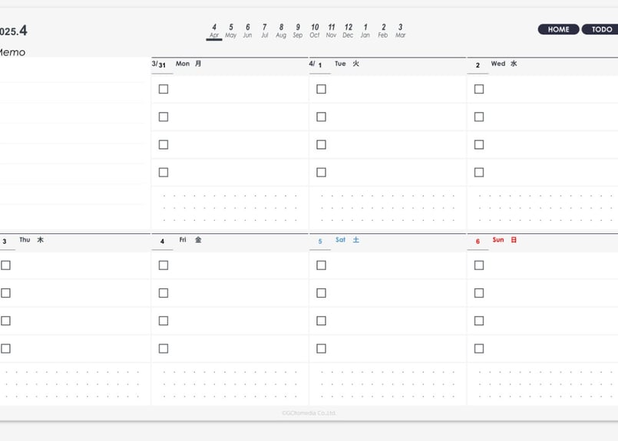Check first checkbox under Mon 3/31
The image size is (618, 441).
pos(164,89)
